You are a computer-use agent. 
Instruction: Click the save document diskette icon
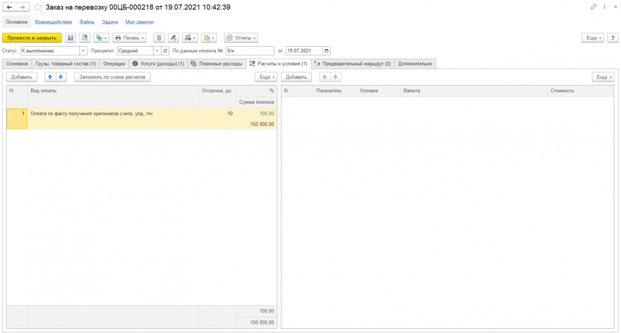(x=70, y=38)
